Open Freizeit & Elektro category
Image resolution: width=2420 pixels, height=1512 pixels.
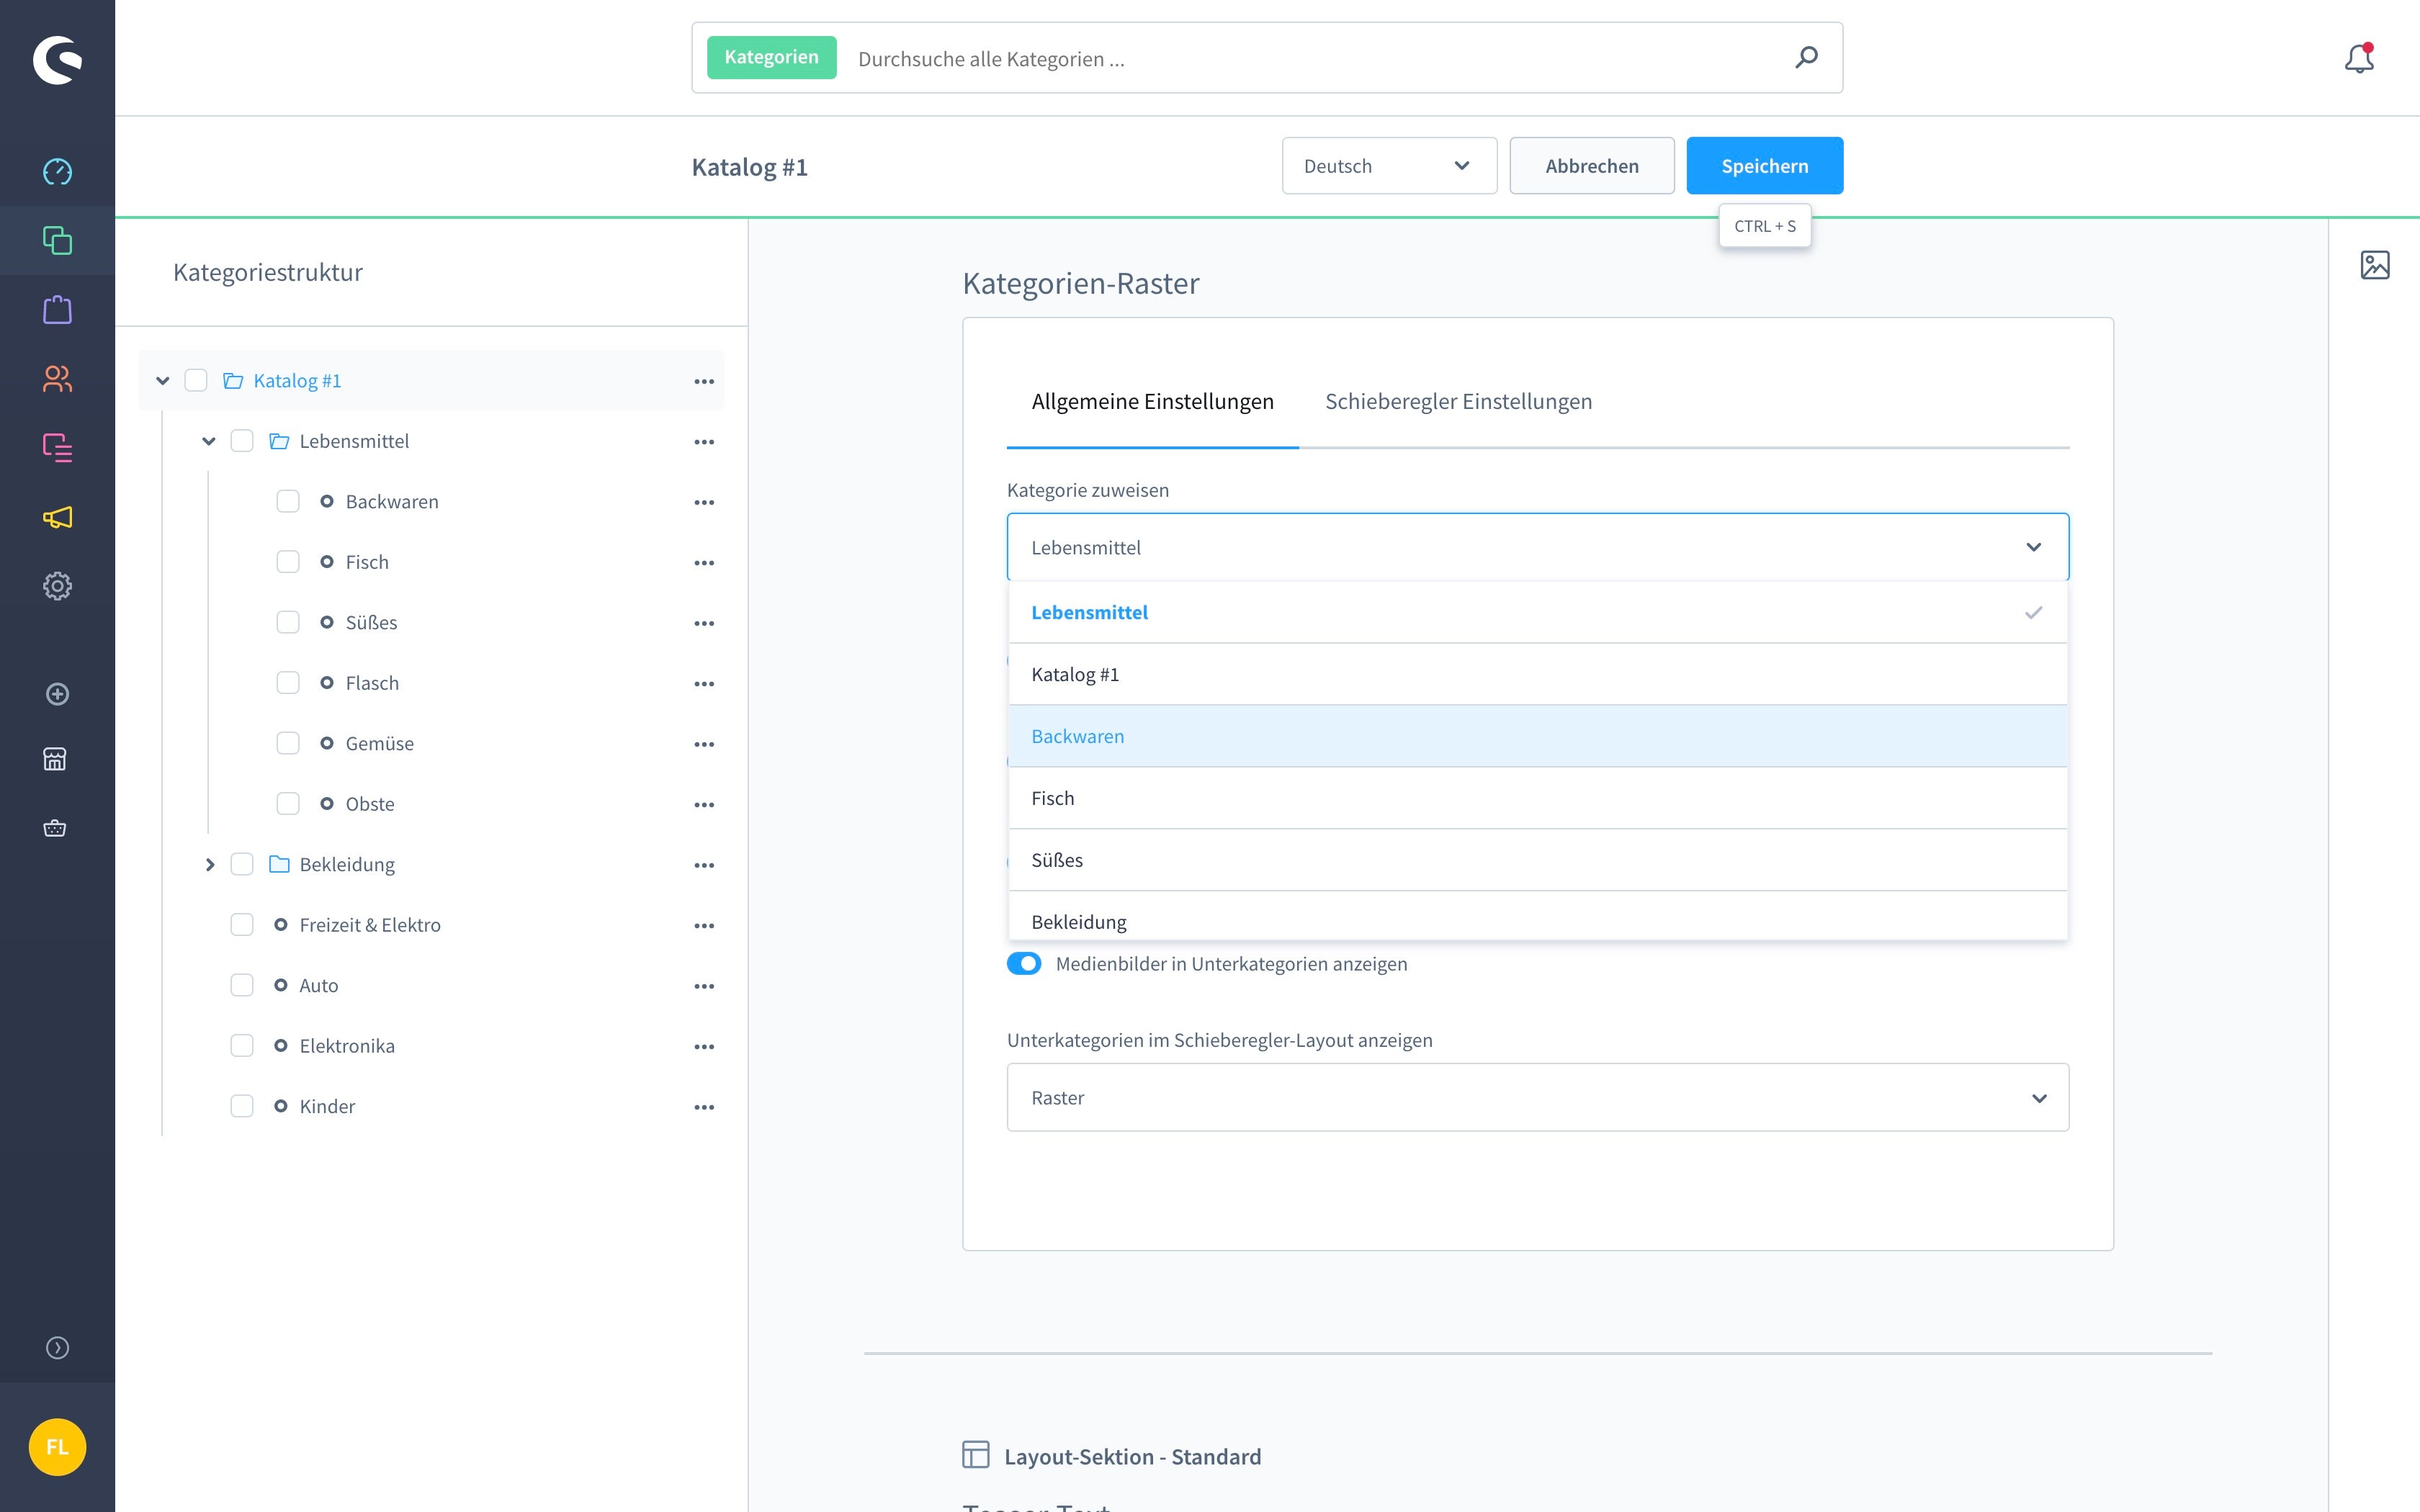[x=369, y=925]
